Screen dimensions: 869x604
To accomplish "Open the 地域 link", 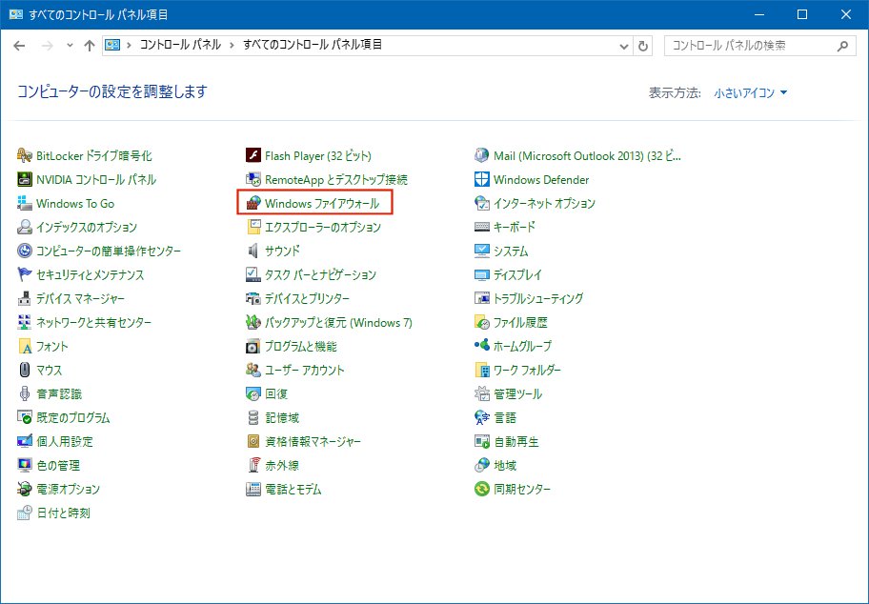I will (505, 466).
